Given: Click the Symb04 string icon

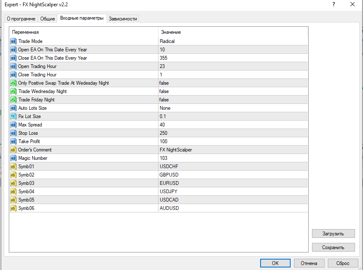Looking at the screenshot, I should (13, 191).
